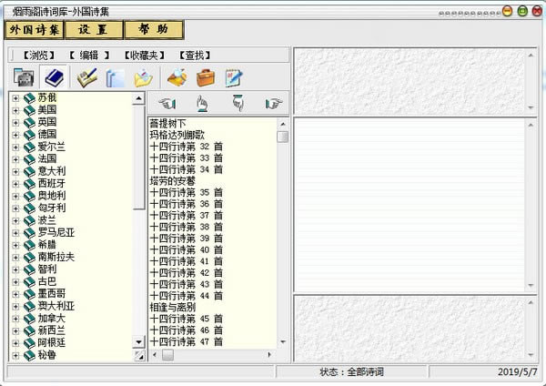Click the checkmark pencil edit icon

pos(86,77)
